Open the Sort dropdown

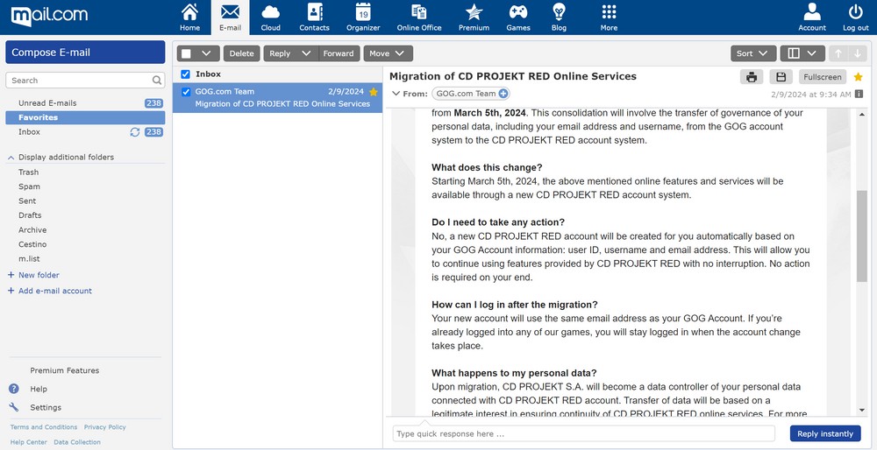(753, 53)
